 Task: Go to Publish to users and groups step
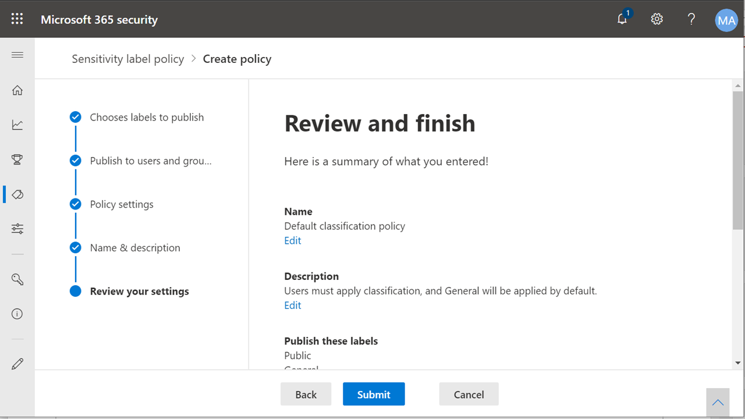click(x=151, y=161)
